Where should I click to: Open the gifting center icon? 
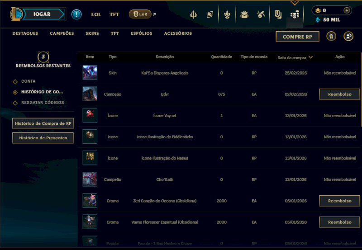pyautogui.click(x=331, y=36)
